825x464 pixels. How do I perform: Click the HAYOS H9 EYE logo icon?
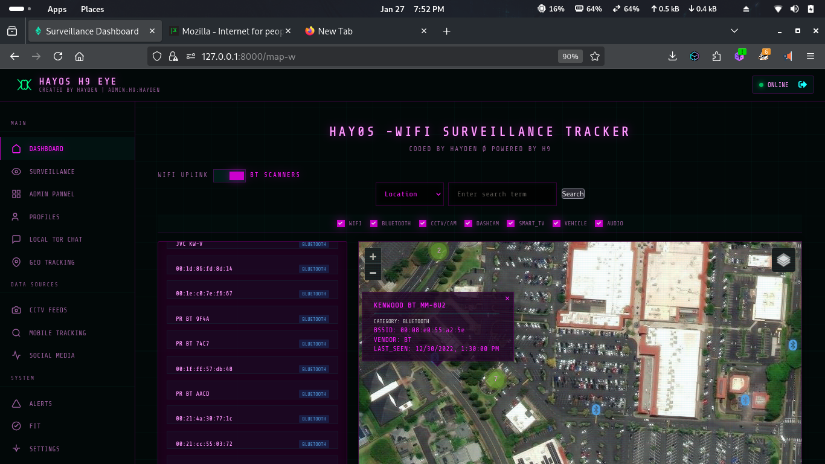point(24,85)
